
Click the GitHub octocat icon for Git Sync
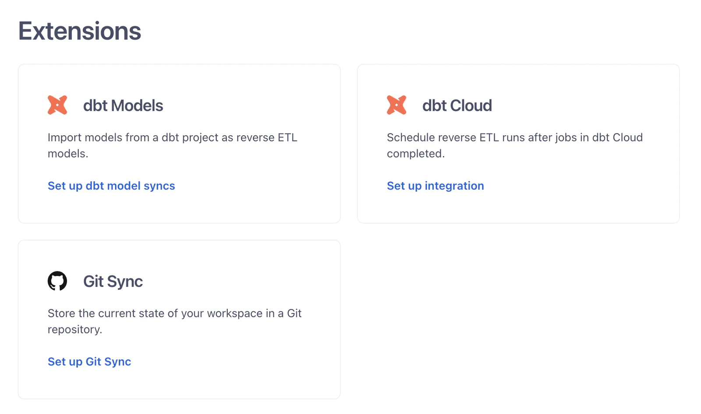click(57, 281)
